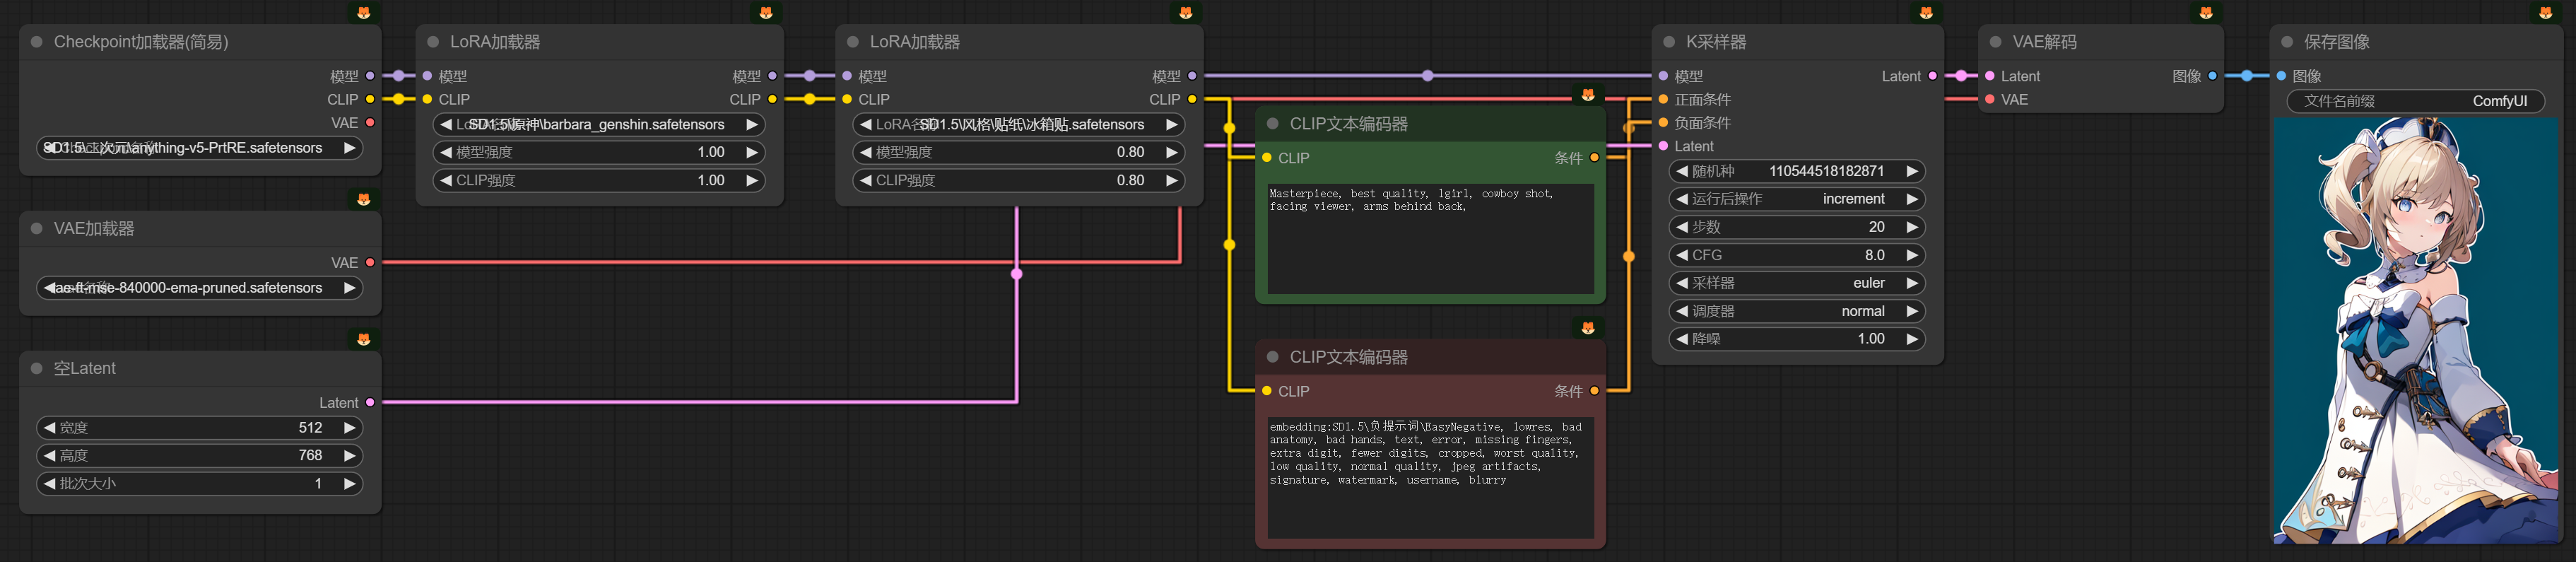Click the 文件名前缀 ComfyUI field
Image resolution: width=2576 pixels, height=562 pixels.
(2415, 101)
